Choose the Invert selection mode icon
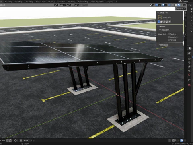The image size is (193, 145). coord(167,21)
